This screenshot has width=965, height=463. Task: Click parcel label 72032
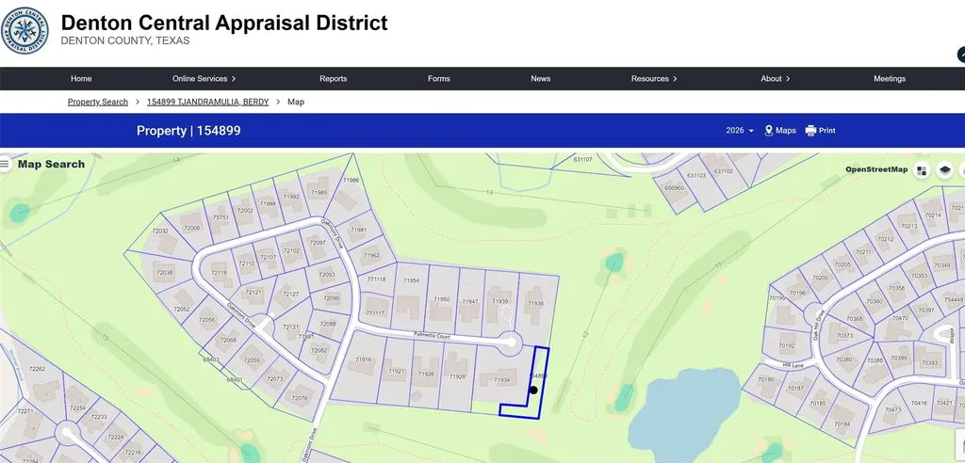pos(160,231)
